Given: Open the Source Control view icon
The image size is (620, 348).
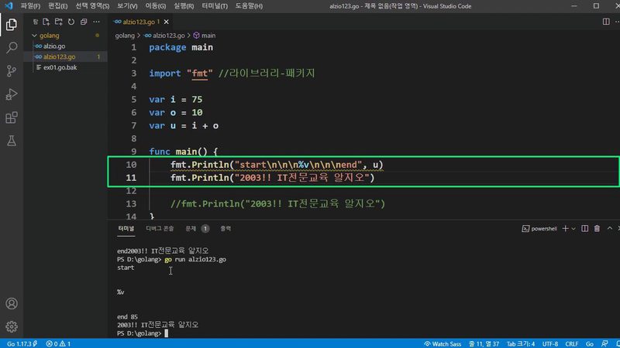Looking at the screenshot, I should pos(12,71).
